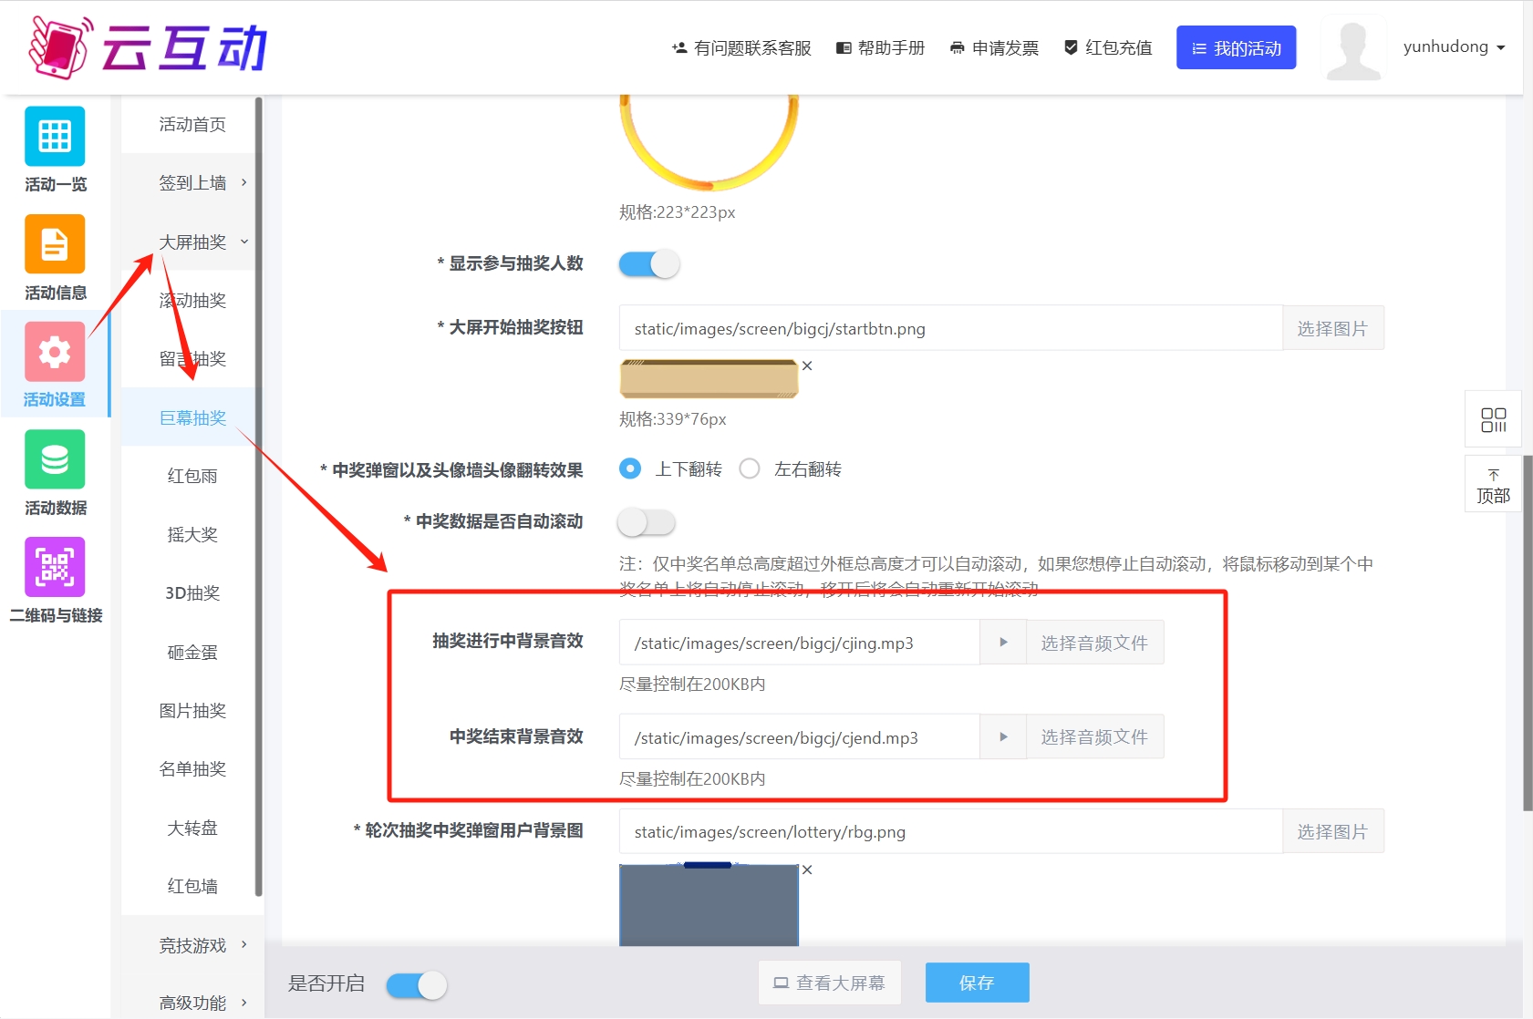Image resolution: width=1533 pixels, height=1019 pixels.
Task: Open the 活动数据 database icon
Action: point(55,459)
